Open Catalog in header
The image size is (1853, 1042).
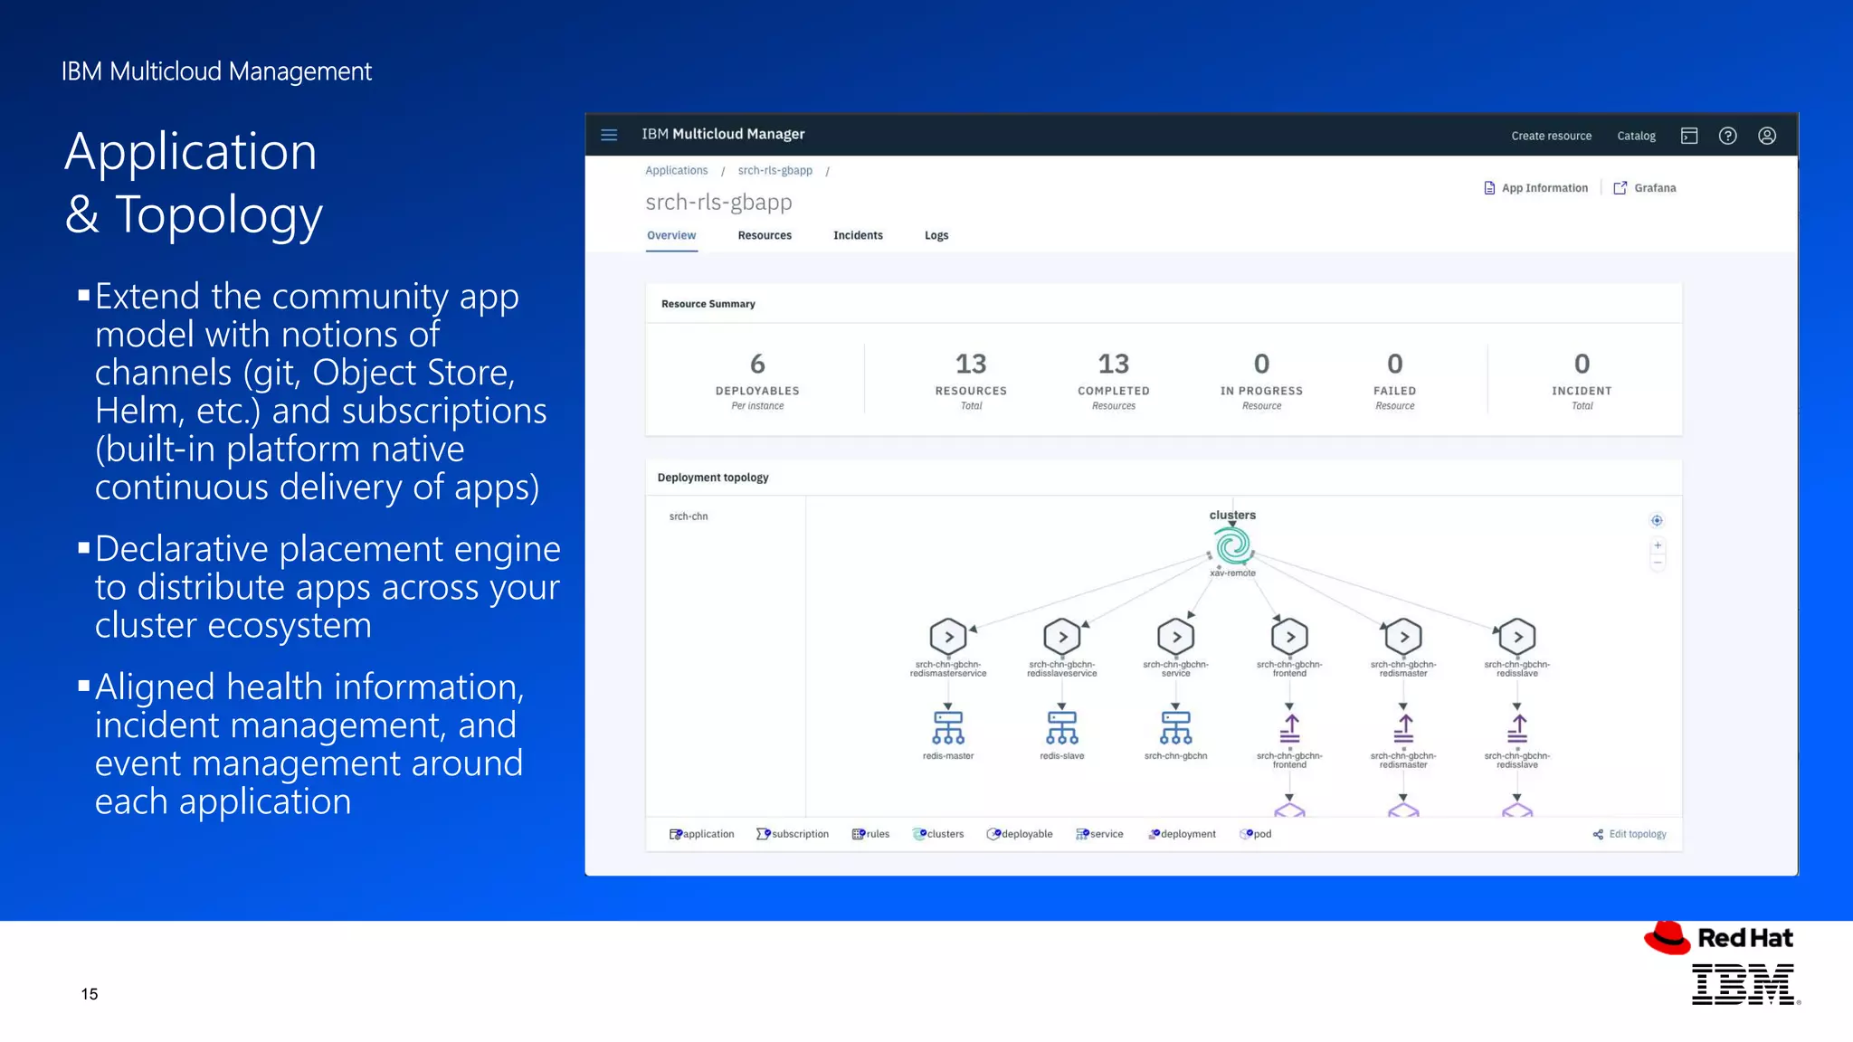tap(1636, 136)
